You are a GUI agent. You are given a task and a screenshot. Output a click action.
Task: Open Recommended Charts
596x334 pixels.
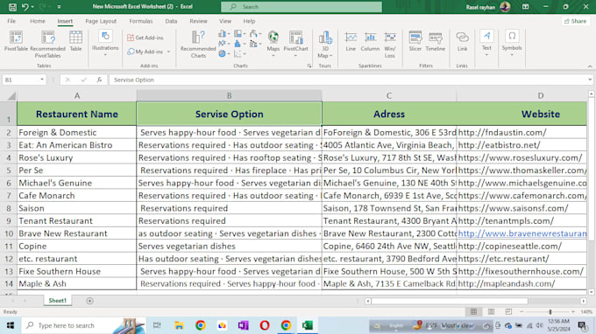pyautogui.click(x=198, y=45)
